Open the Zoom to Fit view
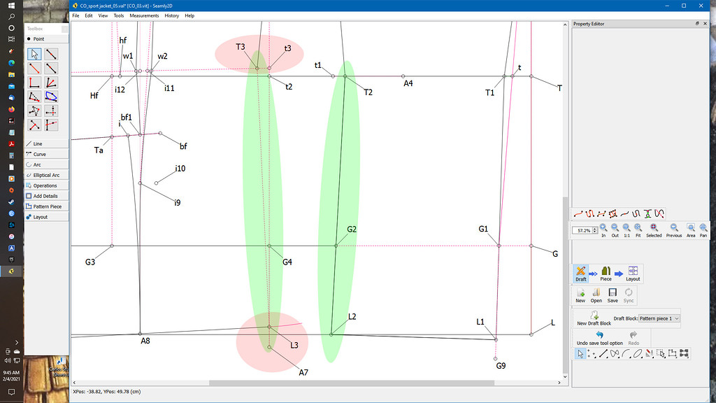 [x=638, y=227]
